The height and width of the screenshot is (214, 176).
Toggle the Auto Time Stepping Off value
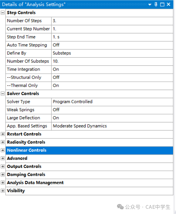pyautogui.click(x=112, y=45)
